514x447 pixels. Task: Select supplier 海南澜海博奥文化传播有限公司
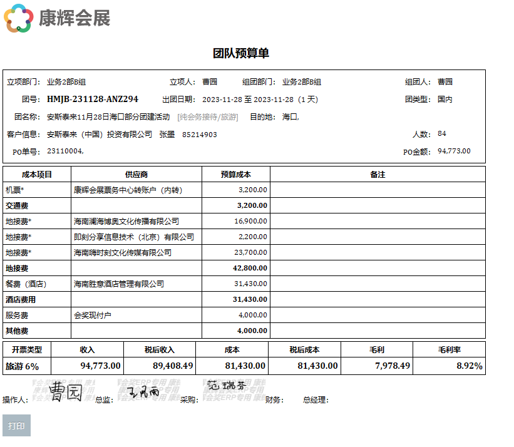(x=126, y=221)
